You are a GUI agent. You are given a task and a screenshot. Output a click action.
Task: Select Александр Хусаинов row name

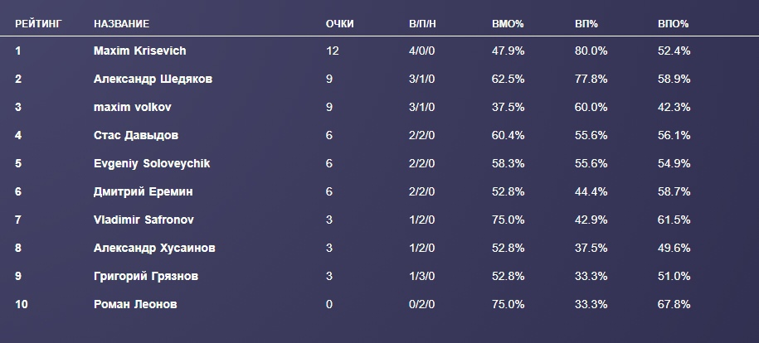[x=154, y=248]
